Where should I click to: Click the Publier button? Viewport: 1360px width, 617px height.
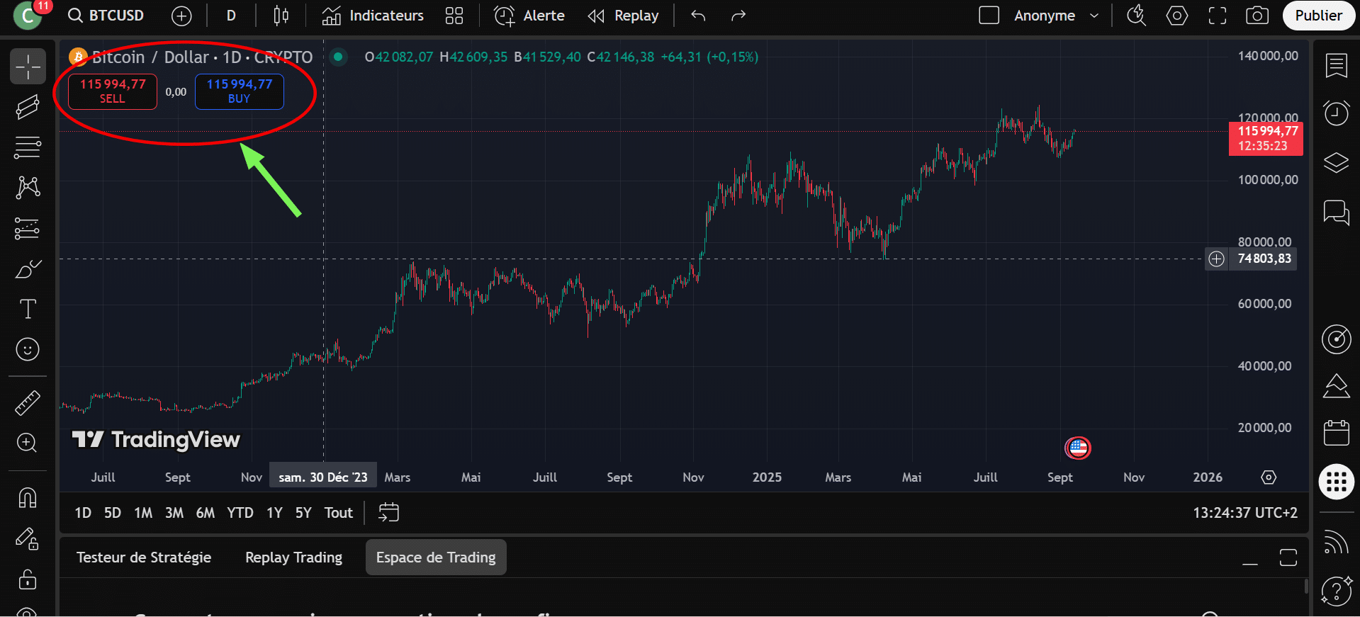coord(1317,16)
